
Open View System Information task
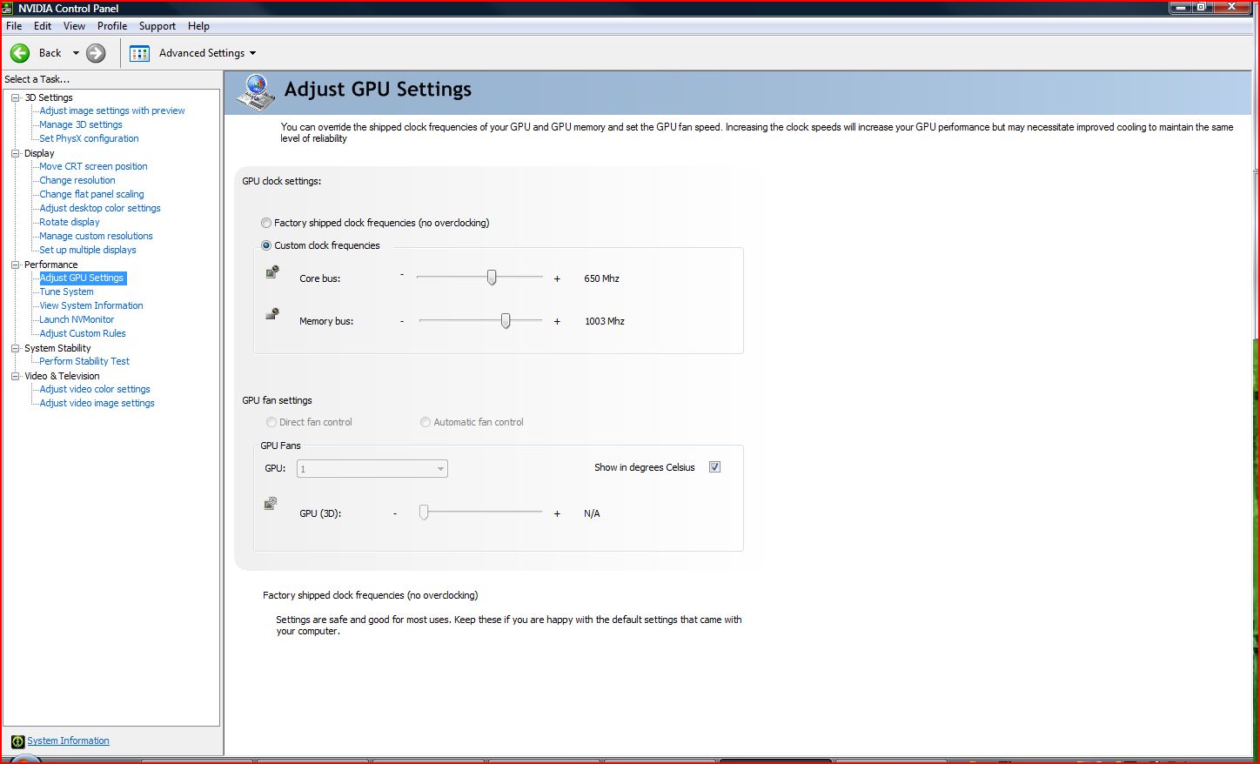91,305
